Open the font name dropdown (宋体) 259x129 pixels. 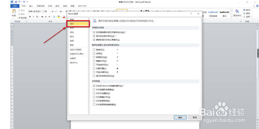pos(41,12)
